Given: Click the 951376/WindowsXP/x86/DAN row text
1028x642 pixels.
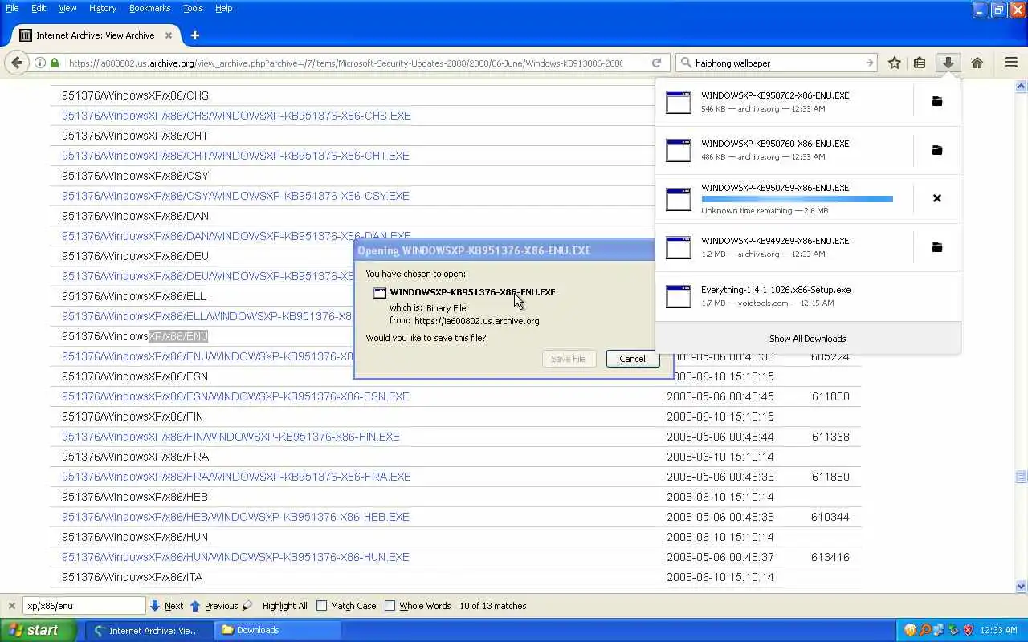Looking at the screenshot, I should point(135,216).
